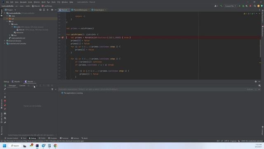The image size is (264, 149).
Task: Click the camera thread dump icon
Action: [x=5, y=113]
